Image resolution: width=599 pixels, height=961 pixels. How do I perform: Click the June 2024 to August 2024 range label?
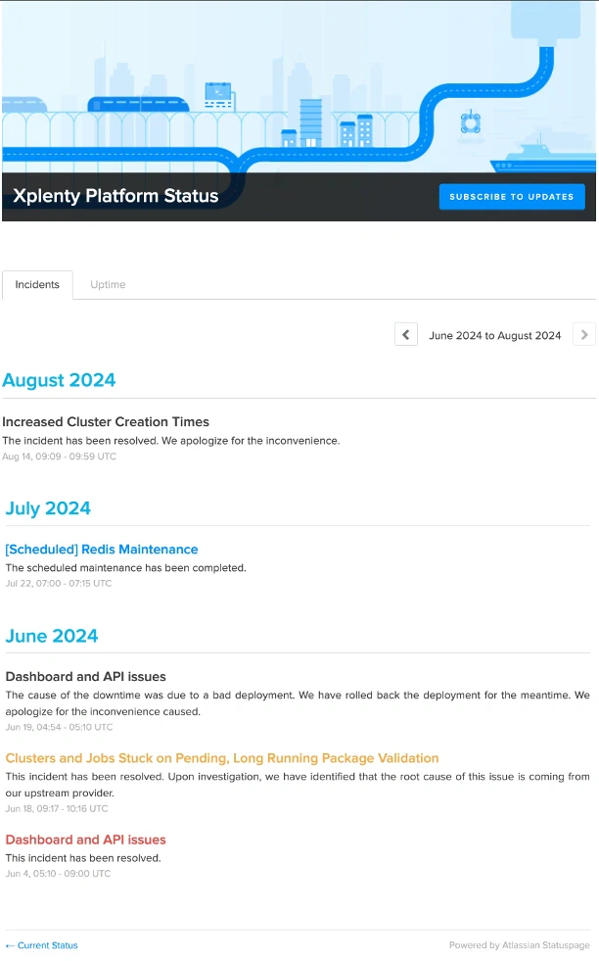pos(495,335)
